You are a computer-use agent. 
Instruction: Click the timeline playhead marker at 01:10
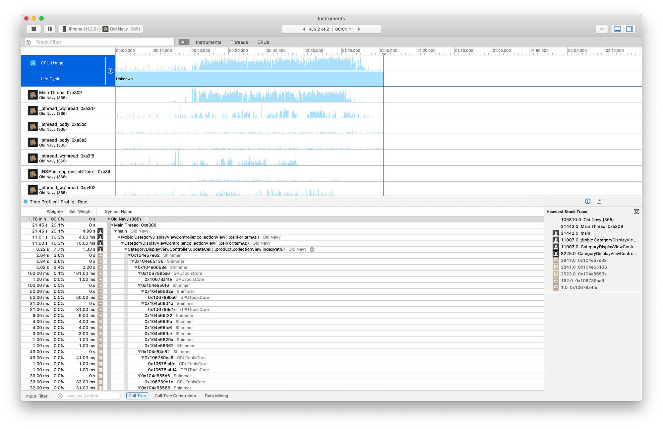(x=384, y=54)
